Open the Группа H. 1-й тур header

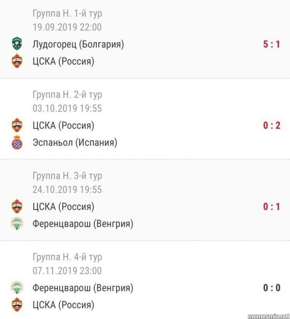pyautogui.click(x=67, y=13)
